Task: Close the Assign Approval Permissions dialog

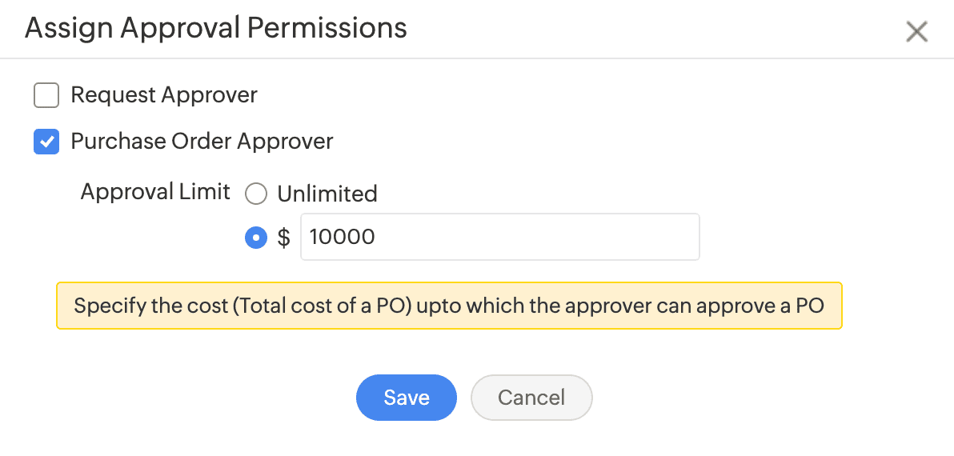Action: pos(916,32)
